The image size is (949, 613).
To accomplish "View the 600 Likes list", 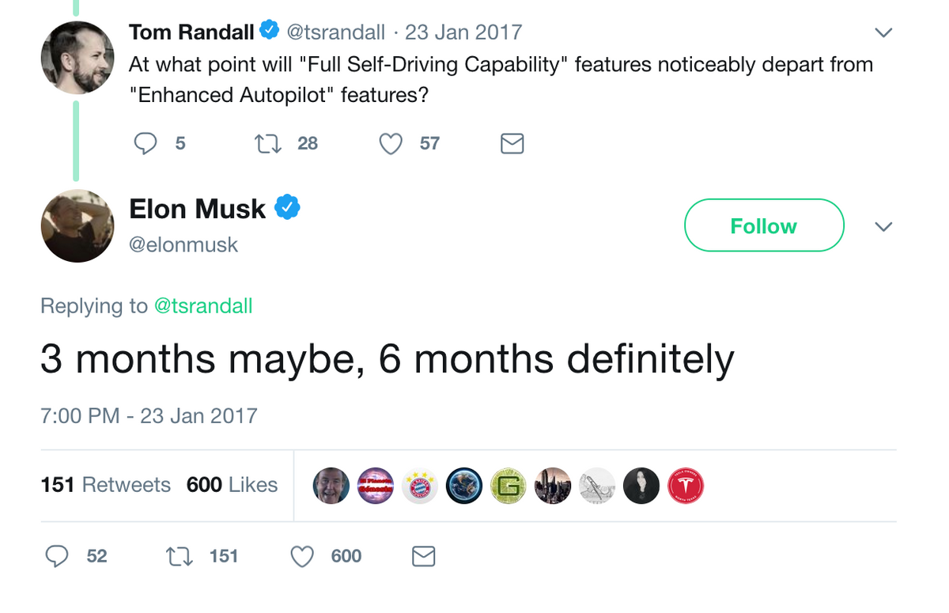I will pos(232,485).
